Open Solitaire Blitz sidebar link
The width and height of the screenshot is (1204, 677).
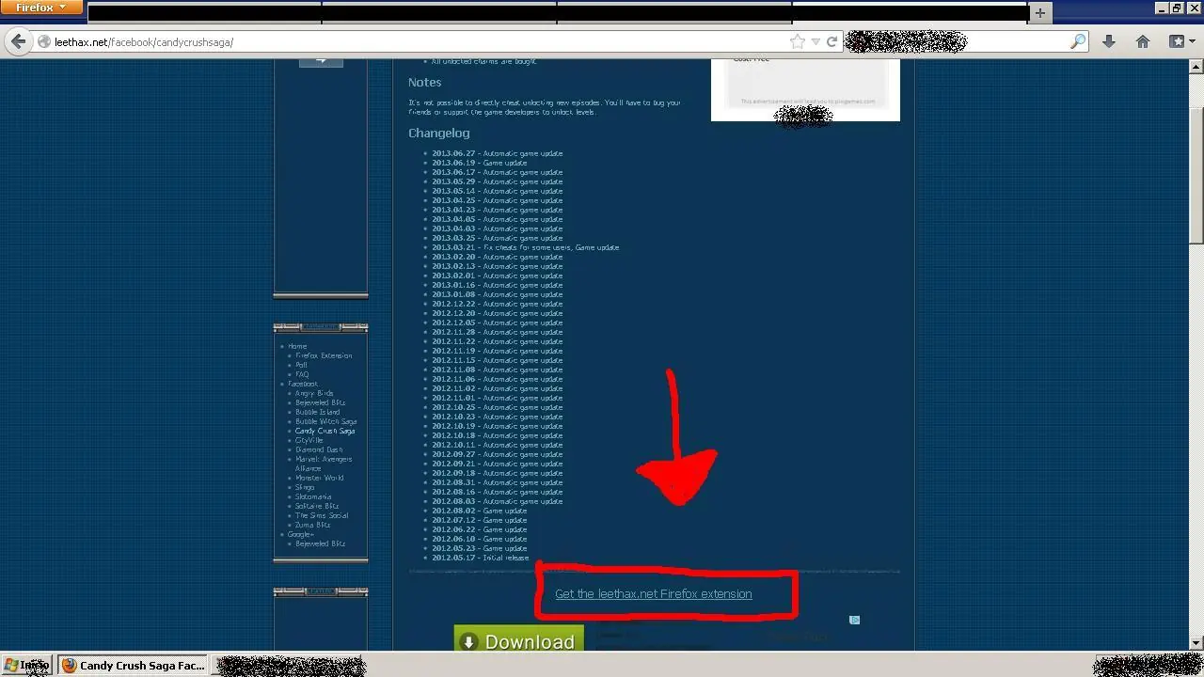(317, 506)
